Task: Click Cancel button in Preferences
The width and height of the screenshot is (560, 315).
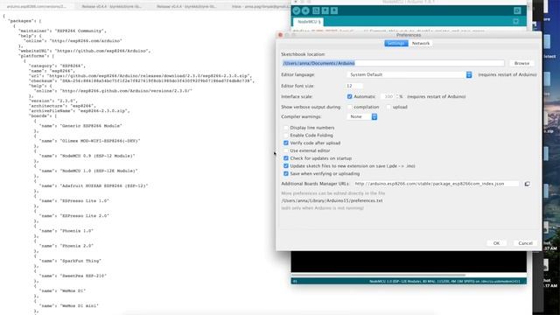Action: [x=525, y=243]
